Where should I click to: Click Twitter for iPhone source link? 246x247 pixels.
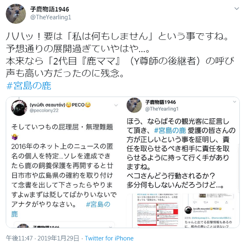click(109, 238)
